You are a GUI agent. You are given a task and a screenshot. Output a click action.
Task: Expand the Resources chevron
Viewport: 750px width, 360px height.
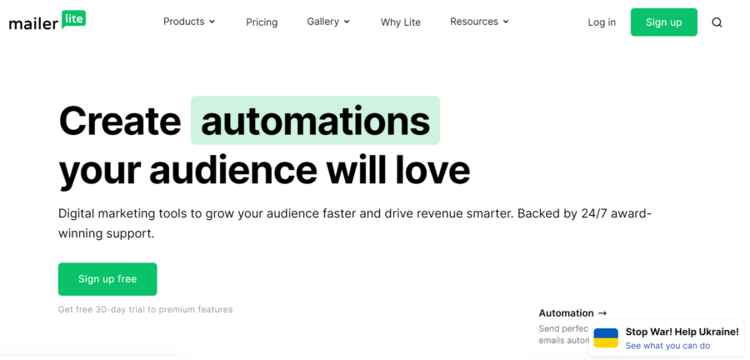pos(506,22)
